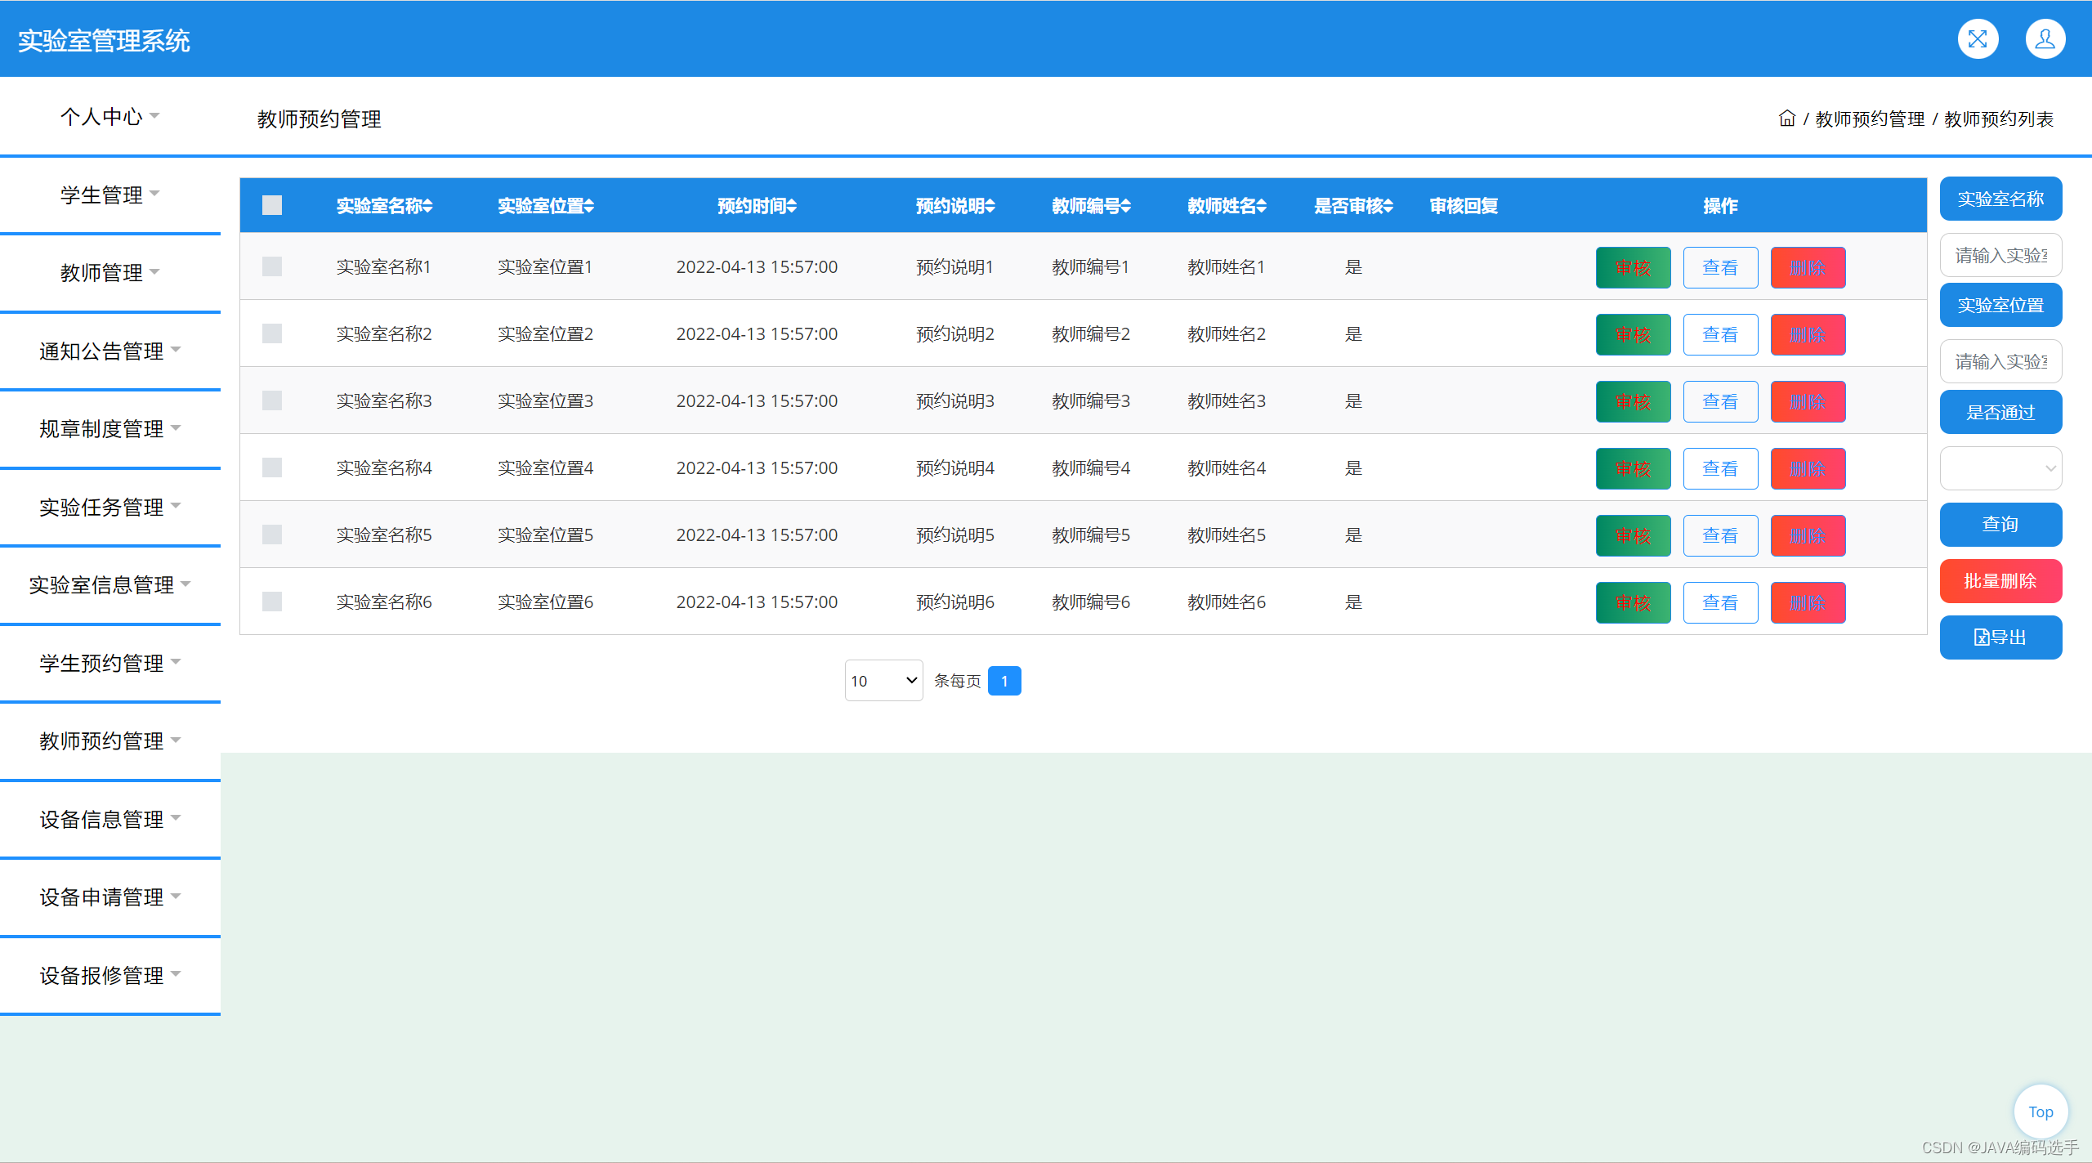Click the 批量删除 button

(x=2000, y=581)
